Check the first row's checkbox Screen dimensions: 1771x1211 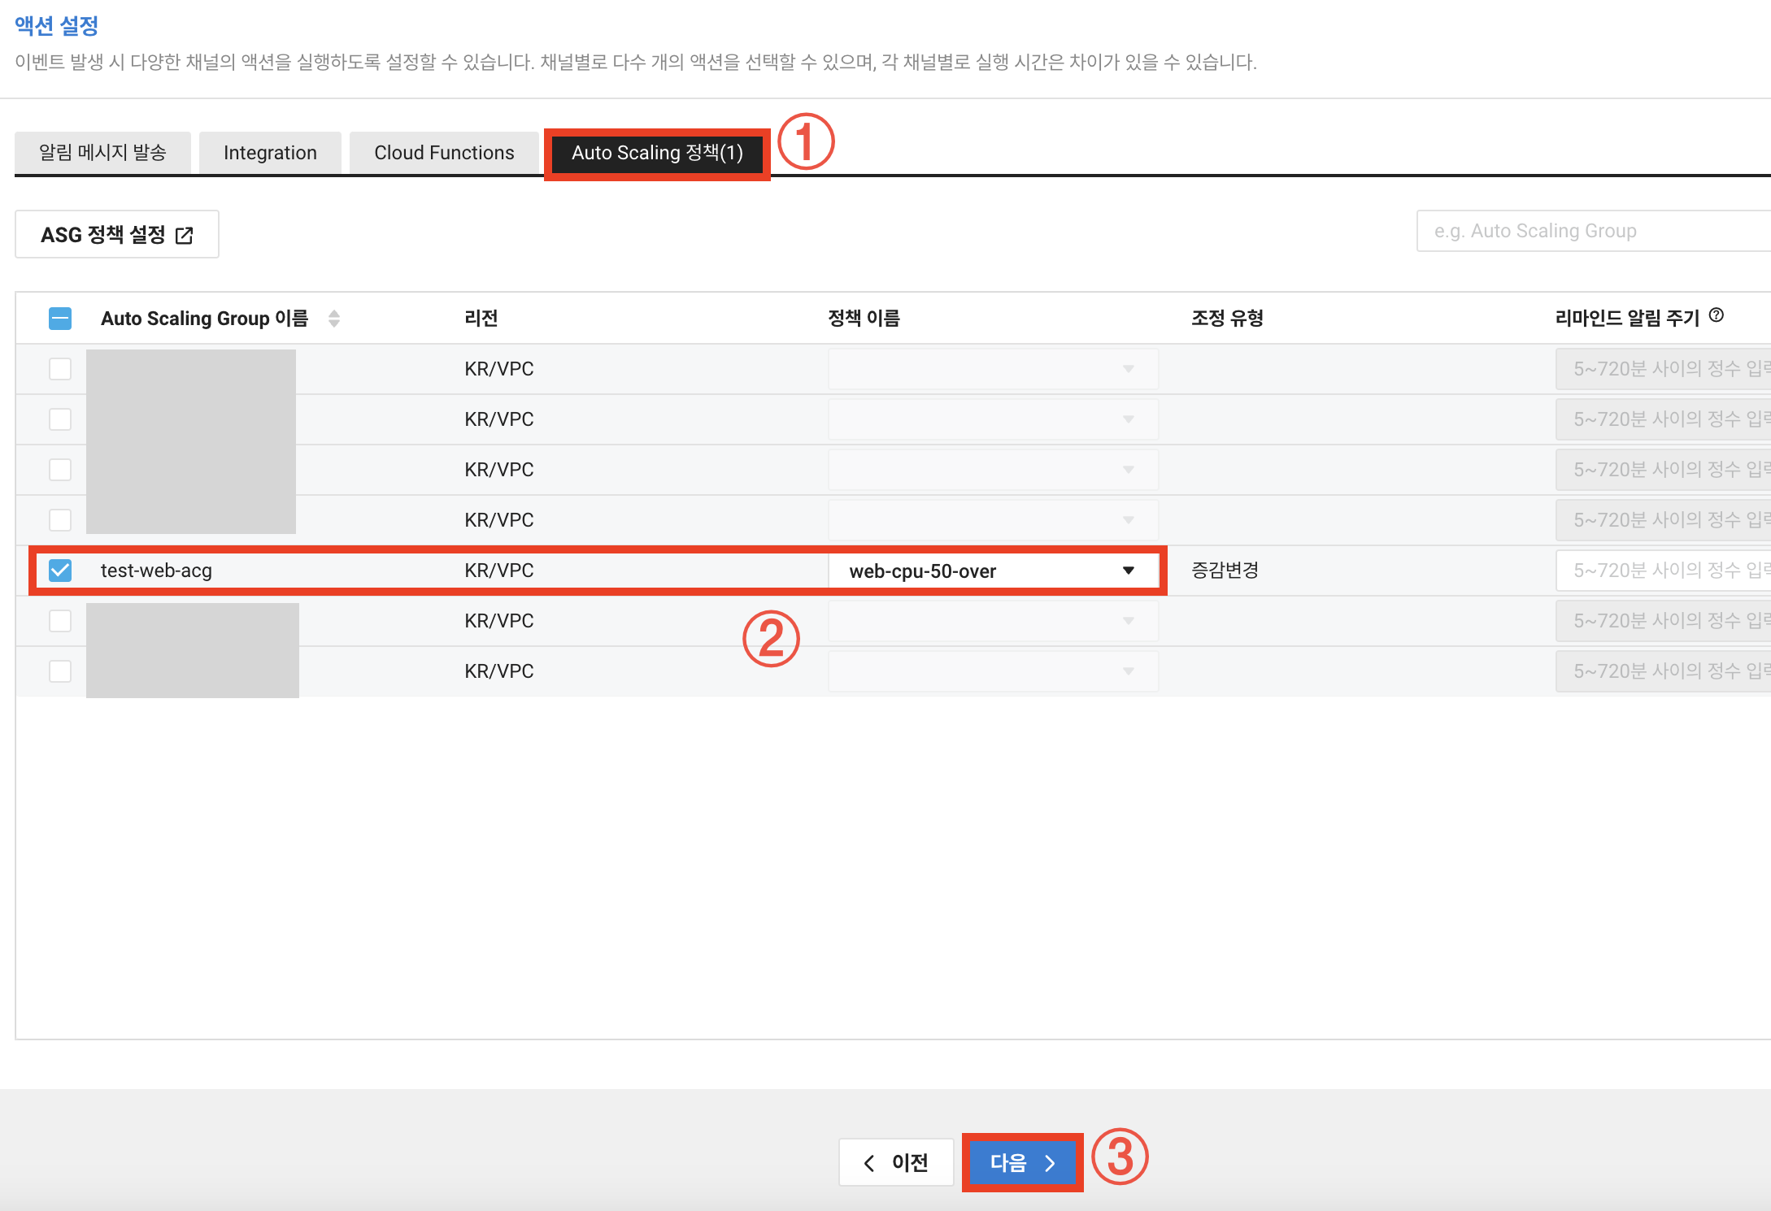(60, 369)
